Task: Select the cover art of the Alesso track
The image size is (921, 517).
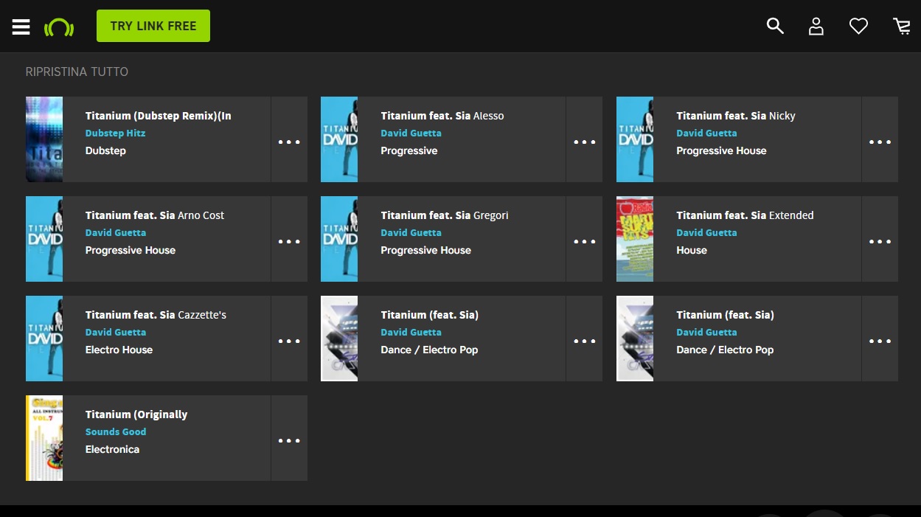Action: [339, 139]
